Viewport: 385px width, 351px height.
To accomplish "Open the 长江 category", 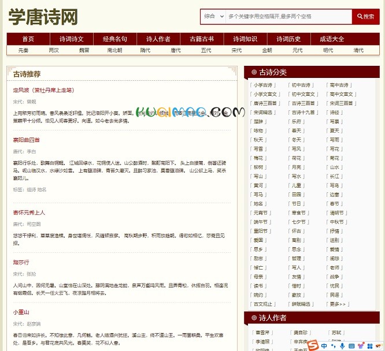I will coord(334,176).
